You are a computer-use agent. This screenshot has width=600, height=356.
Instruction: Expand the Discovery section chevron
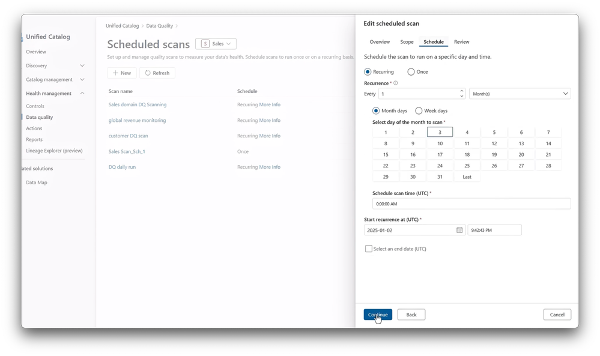click(82, 66)
